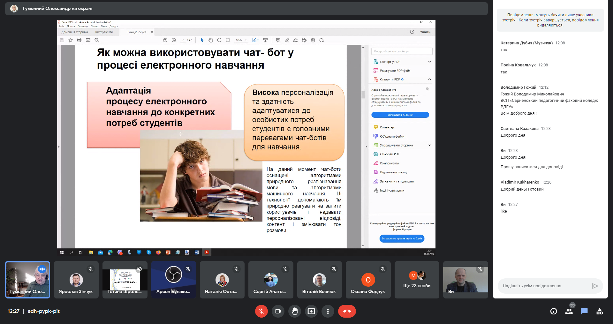613x324 pixels.
Task: Click the Acrobat zoom in plus icon
Action: click(x=228, y=40)
